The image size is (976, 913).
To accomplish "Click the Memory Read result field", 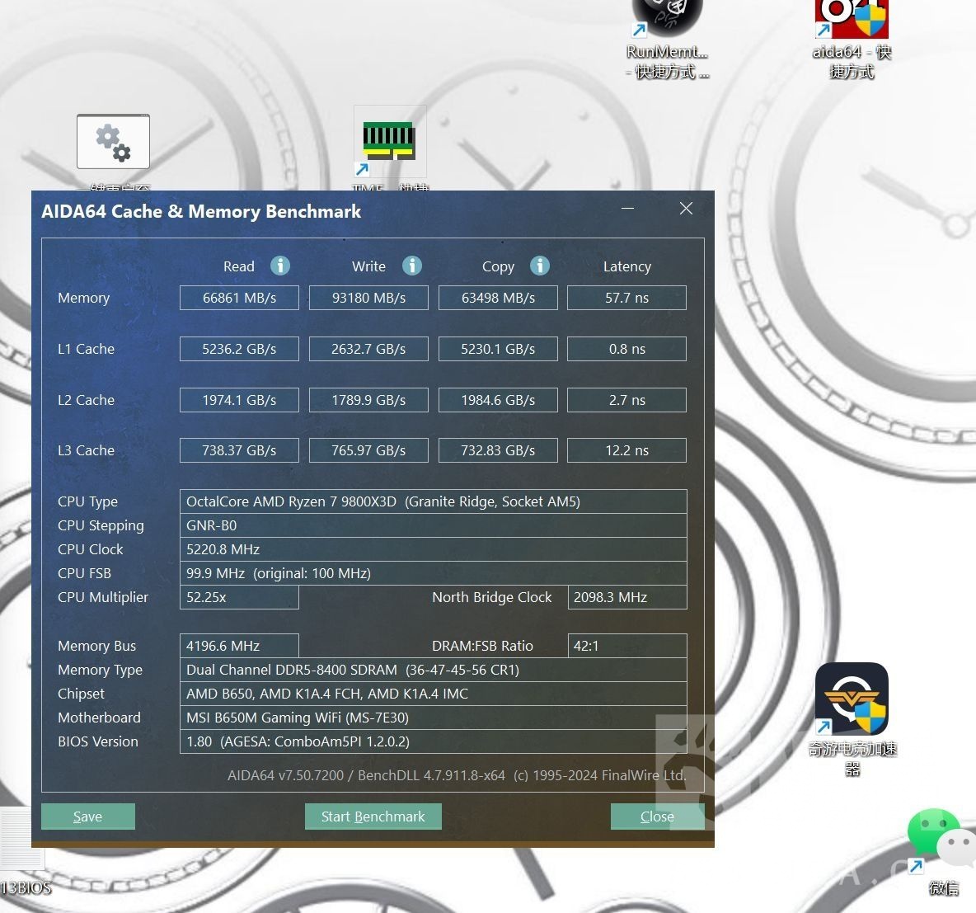I will (x=239, y=298).
